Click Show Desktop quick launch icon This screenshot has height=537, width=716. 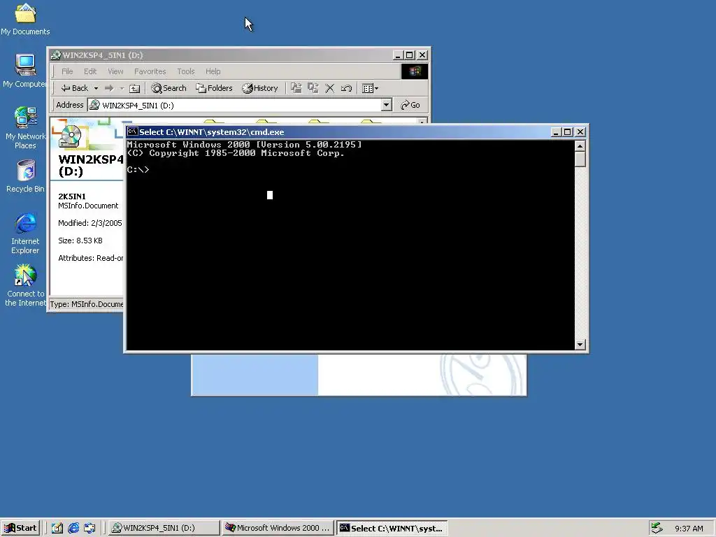(57, 528)
